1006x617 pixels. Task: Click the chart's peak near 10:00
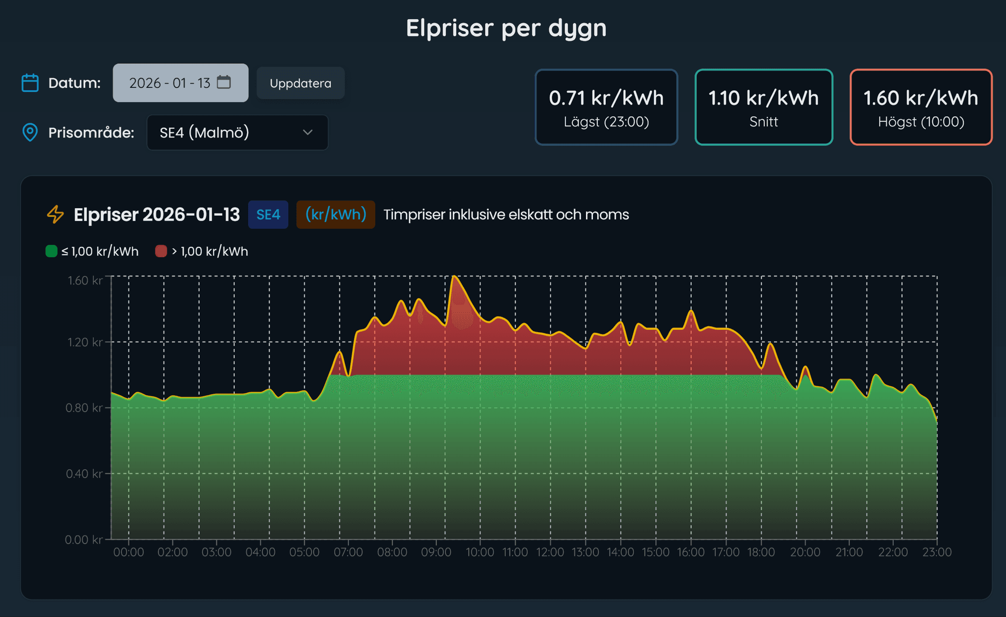pos(455,277)
